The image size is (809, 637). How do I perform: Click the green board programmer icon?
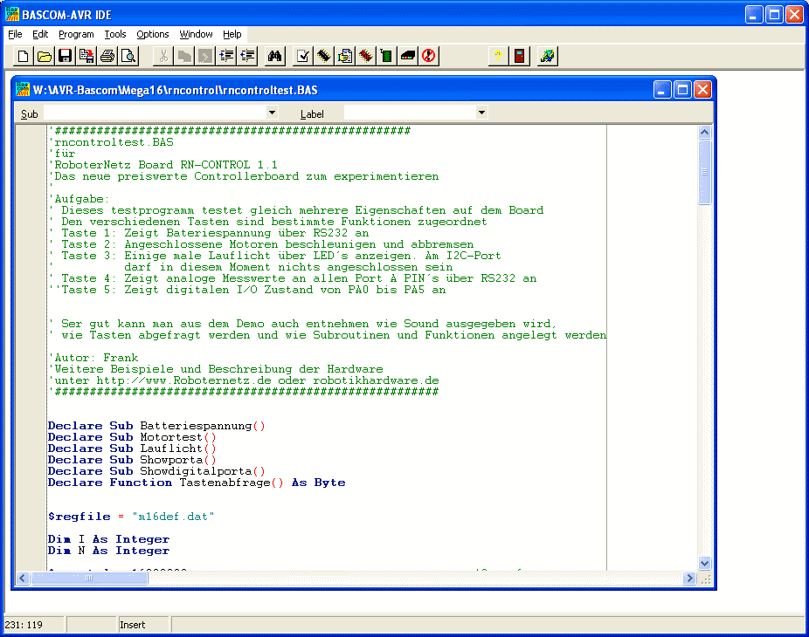point(387,56)
